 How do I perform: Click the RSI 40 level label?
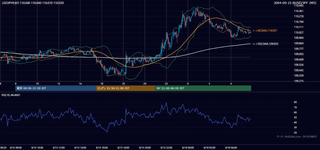tap(295, 122)
